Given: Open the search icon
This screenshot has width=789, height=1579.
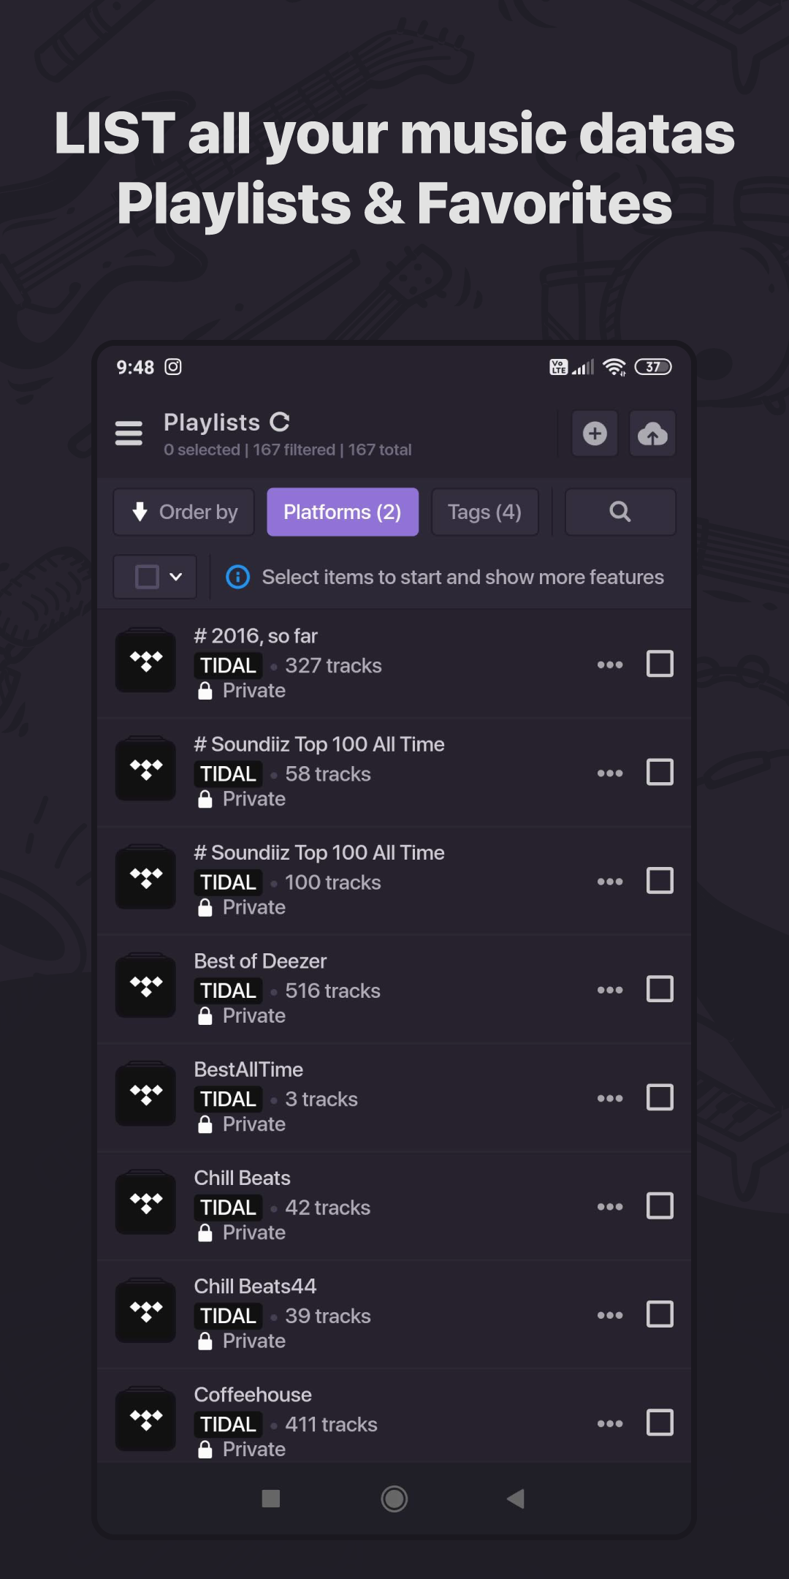Looking at the screenshot, I should (620, 512).
